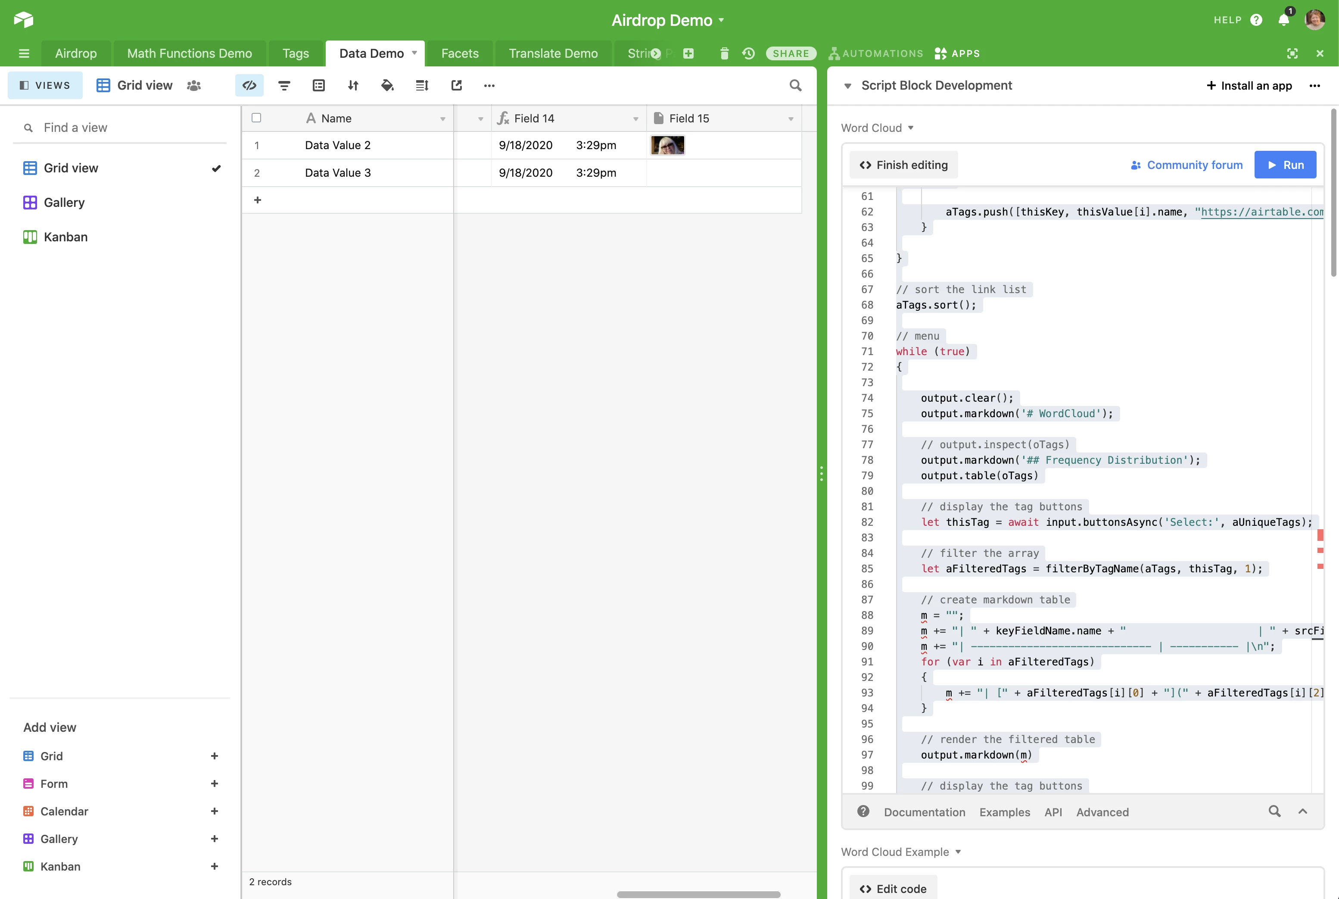Add new record row plus button
This screenshot has height=899, width=1339.
(x=257, y=200)
